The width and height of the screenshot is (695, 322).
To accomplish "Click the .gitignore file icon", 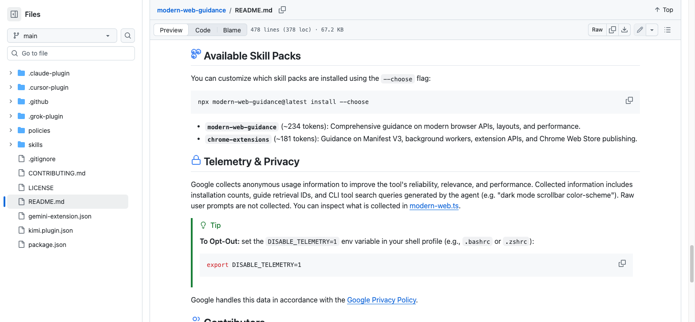I will click(x=21, y=159).
